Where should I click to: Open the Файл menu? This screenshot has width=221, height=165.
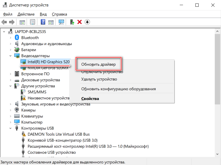coord(8,14)
